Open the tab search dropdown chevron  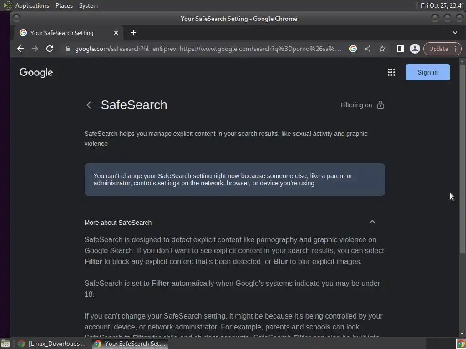coord(455,33)
